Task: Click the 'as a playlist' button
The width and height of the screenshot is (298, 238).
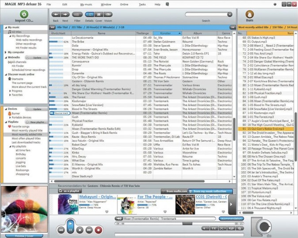Action: click(70, 191)
